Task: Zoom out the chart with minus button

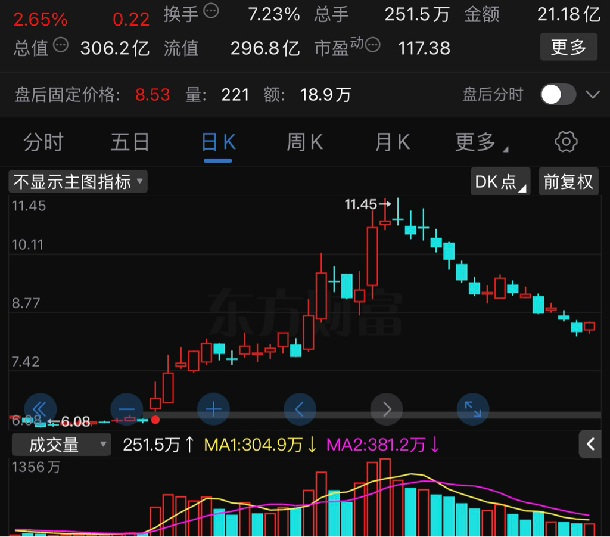Action: [126, 409]
